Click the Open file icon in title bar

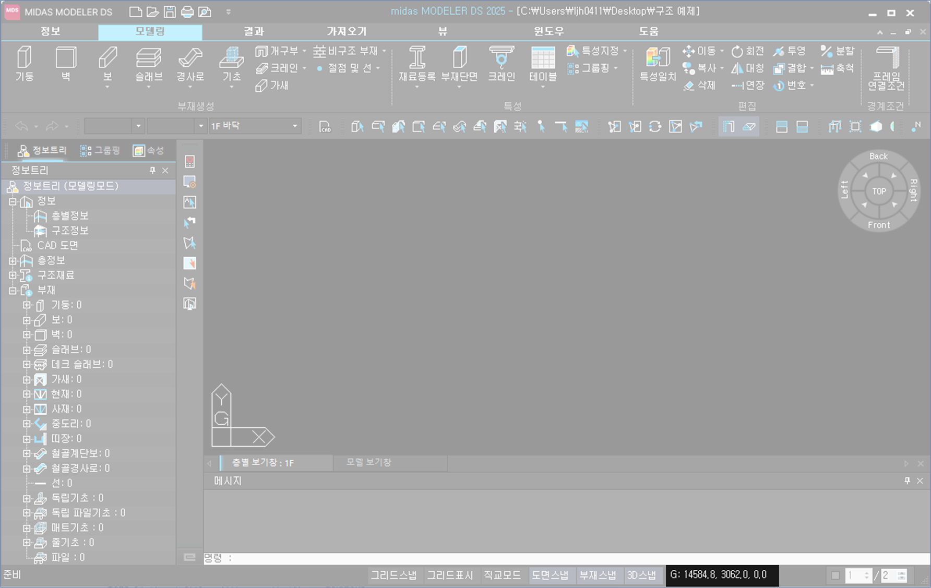tap(152, 11)
